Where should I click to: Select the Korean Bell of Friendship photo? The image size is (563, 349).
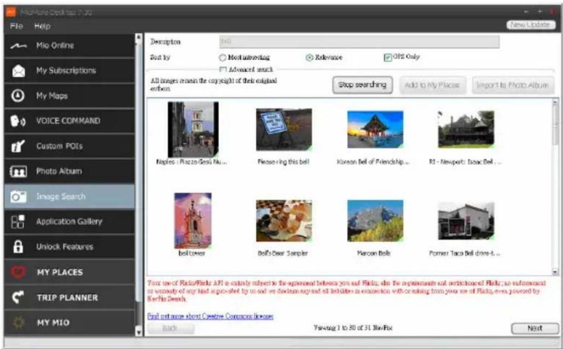click(x=375, y=129)
